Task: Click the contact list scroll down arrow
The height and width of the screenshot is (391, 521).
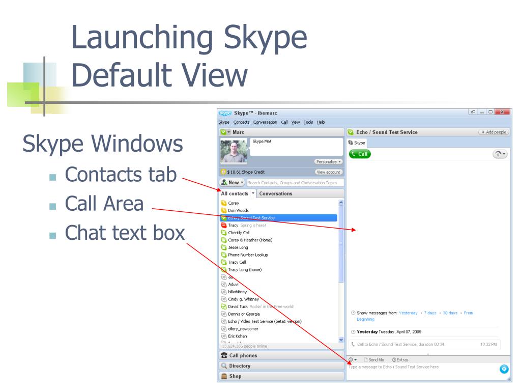Action: point(341,340)
